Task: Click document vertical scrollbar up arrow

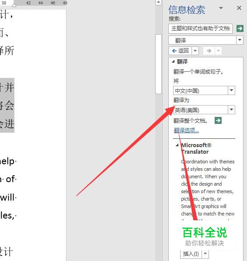Action: tap(158, 2)
